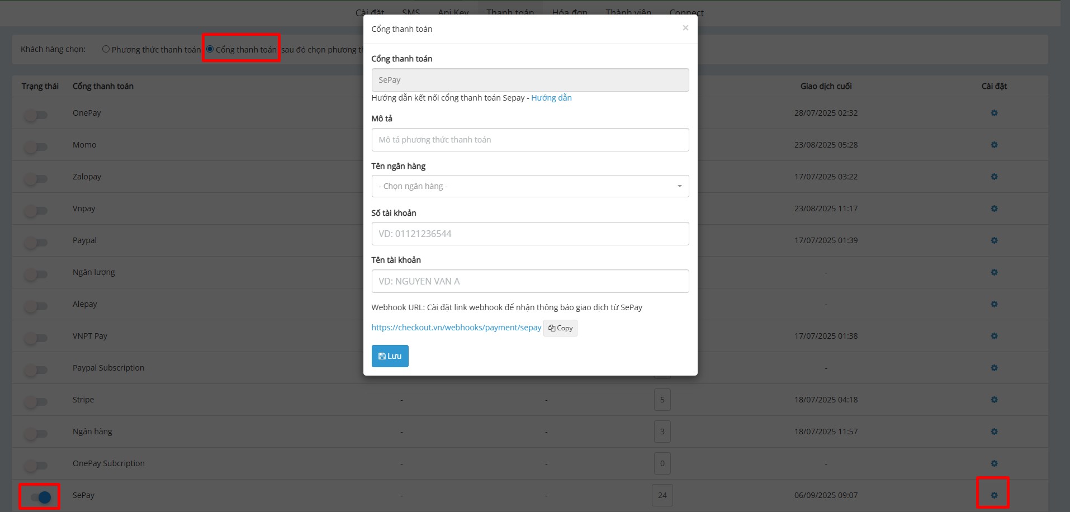Toggle OnePay Subcription status switch
The height and width of the screenshot is (512, 1070).
coord(36,466)
